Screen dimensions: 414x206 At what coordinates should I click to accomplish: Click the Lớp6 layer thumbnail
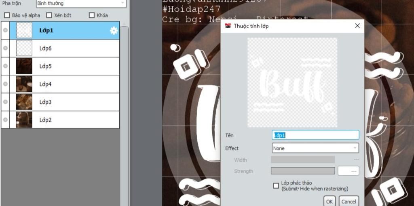24,48
